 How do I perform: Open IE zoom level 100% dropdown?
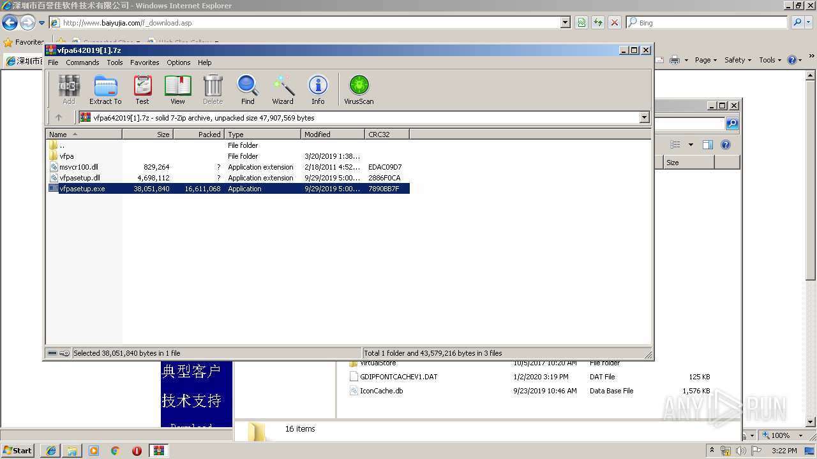coord(800,435)
